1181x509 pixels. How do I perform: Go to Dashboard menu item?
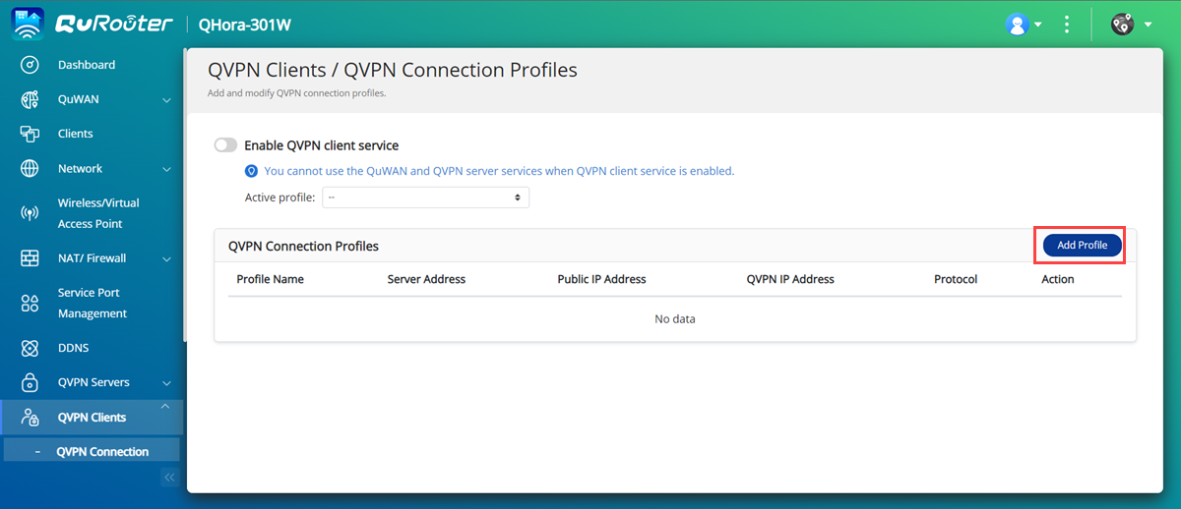87,65
